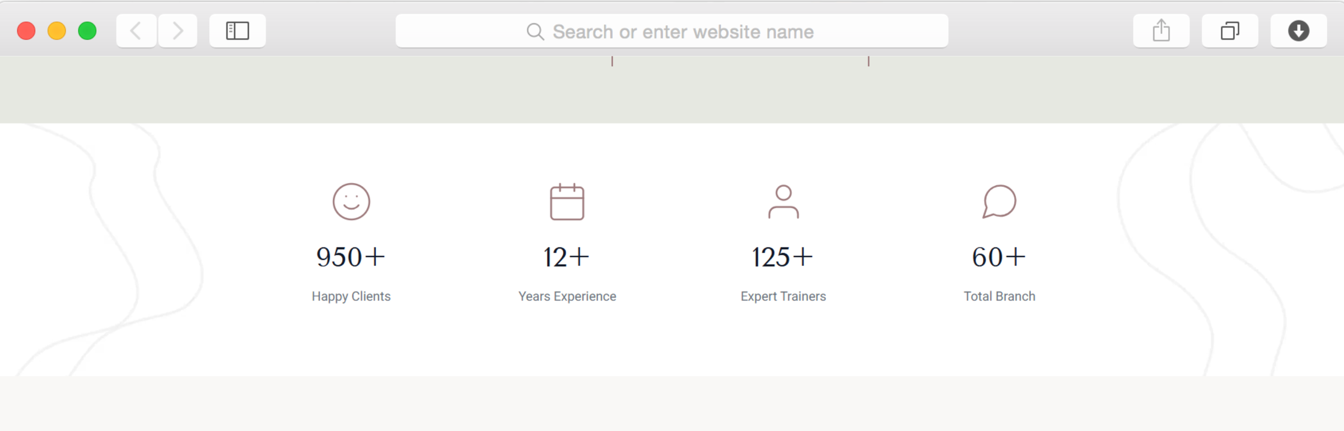Click the person icon for Expert Trainers
Viewport: 1344px width, 431px height.
pos(783,202)
